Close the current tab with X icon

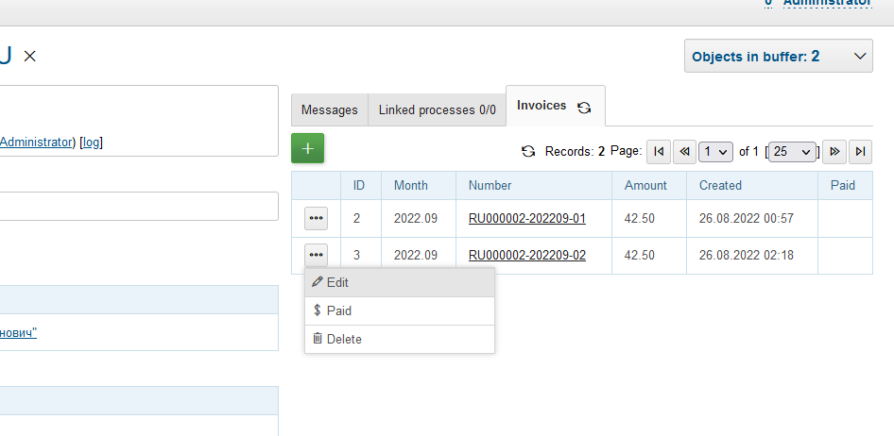[29, 57]
